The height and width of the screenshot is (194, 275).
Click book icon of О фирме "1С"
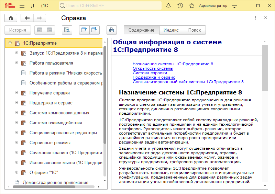(24, 173)
